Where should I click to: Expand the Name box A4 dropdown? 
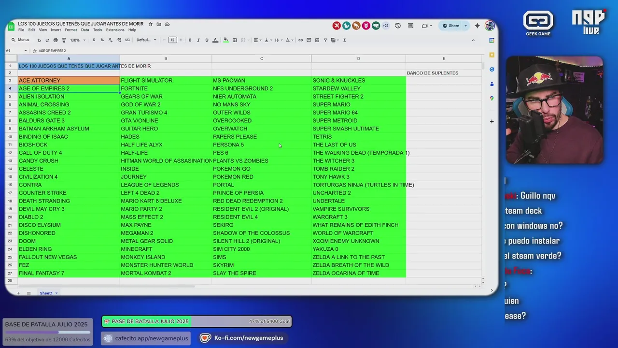[26, 51]
